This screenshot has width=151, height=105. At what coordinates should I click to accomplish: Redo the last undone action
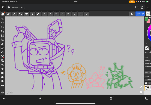(50, 14)
